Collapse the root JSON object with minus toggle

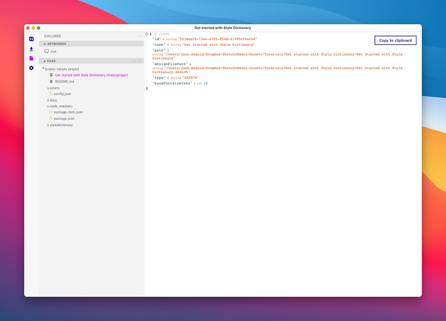[x=147, y=33]
